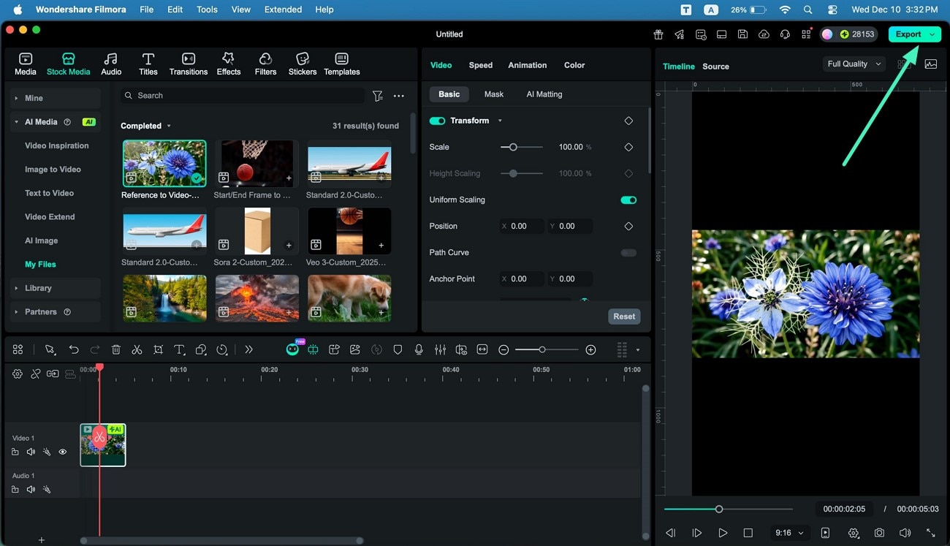Select the Effects panel in the media bar
This screenshot has height=546, width=950.
click(x=229, y=63)
